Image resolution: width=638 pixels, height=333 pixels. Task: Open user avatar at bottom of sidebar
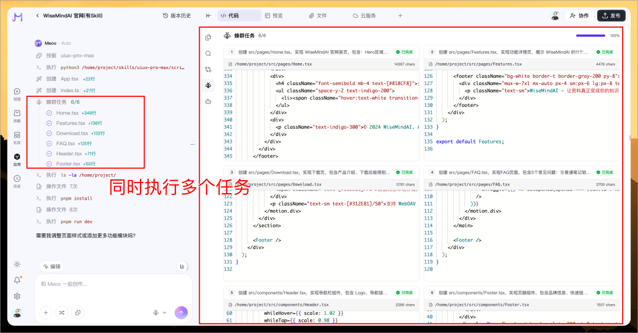click(x=17, y=313)
